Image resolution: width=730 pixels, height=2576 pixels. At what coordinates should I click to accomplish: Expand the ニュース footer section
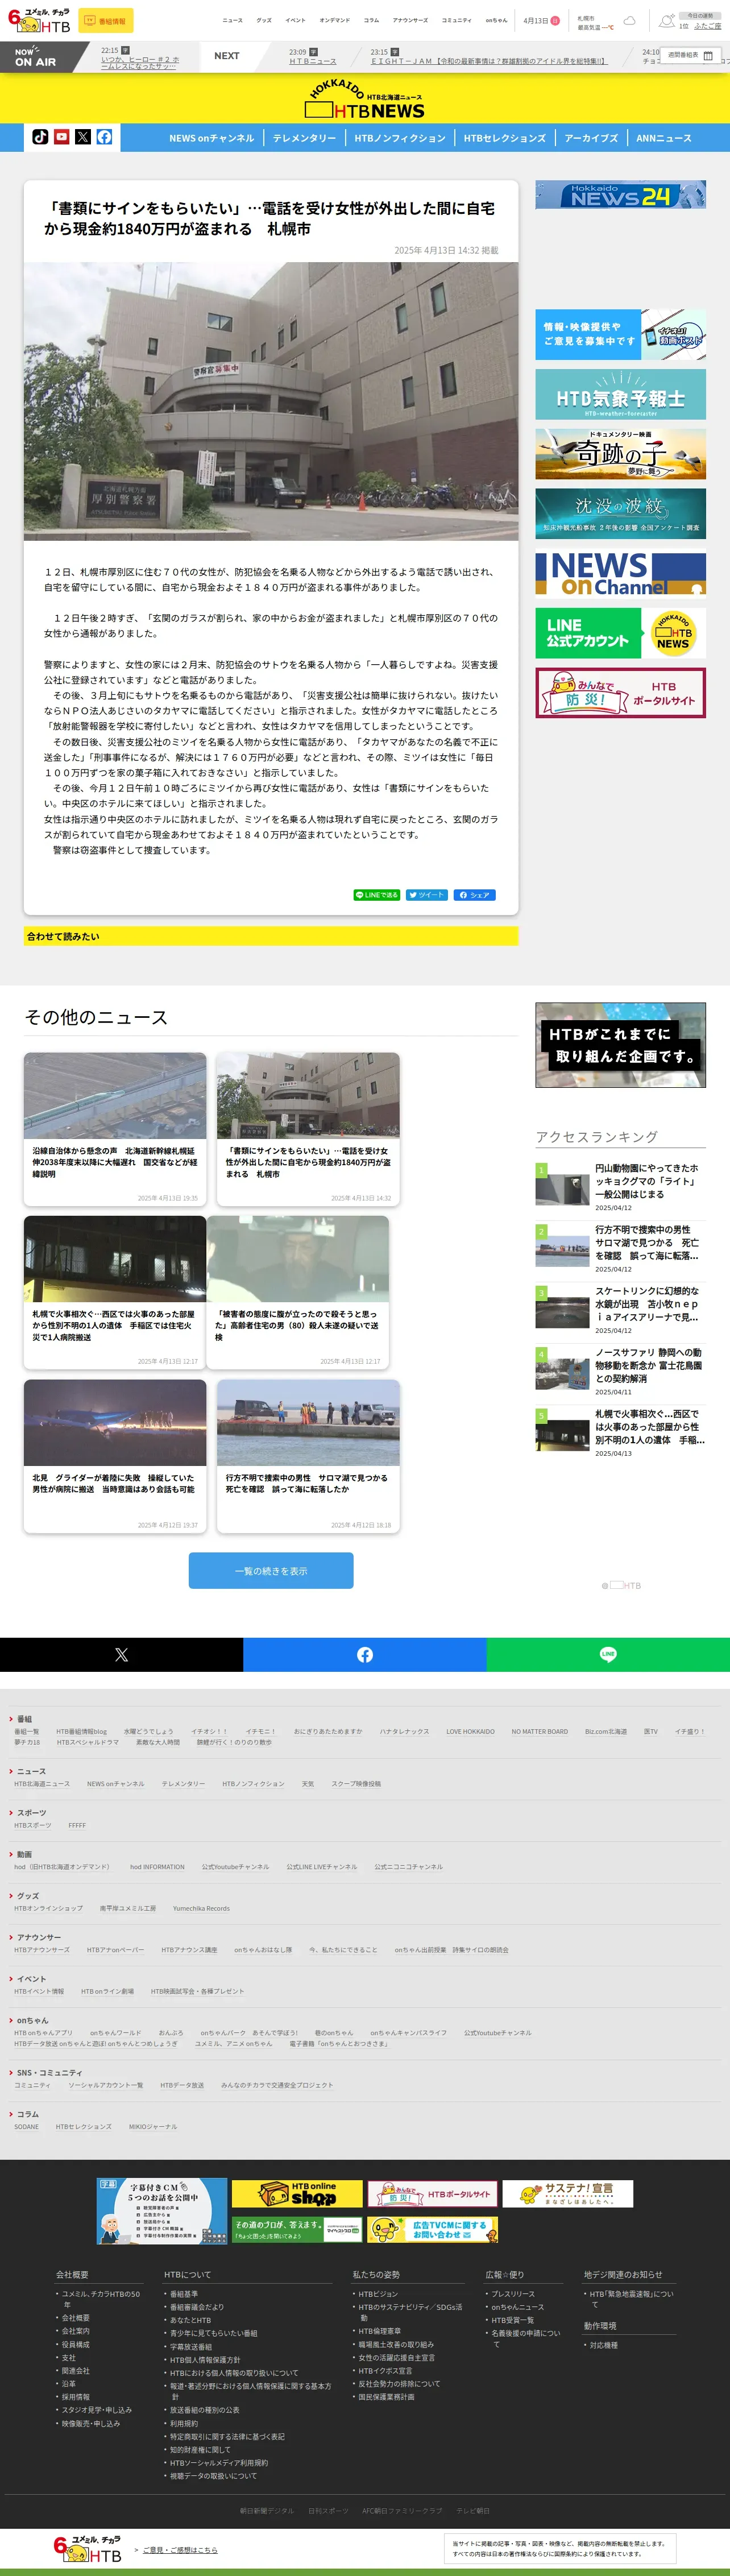click(31, 1771)
